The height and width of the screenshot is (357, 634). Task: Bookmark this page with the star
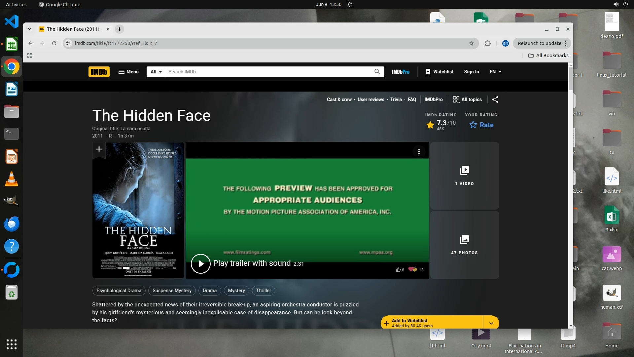tap(471, 43)
